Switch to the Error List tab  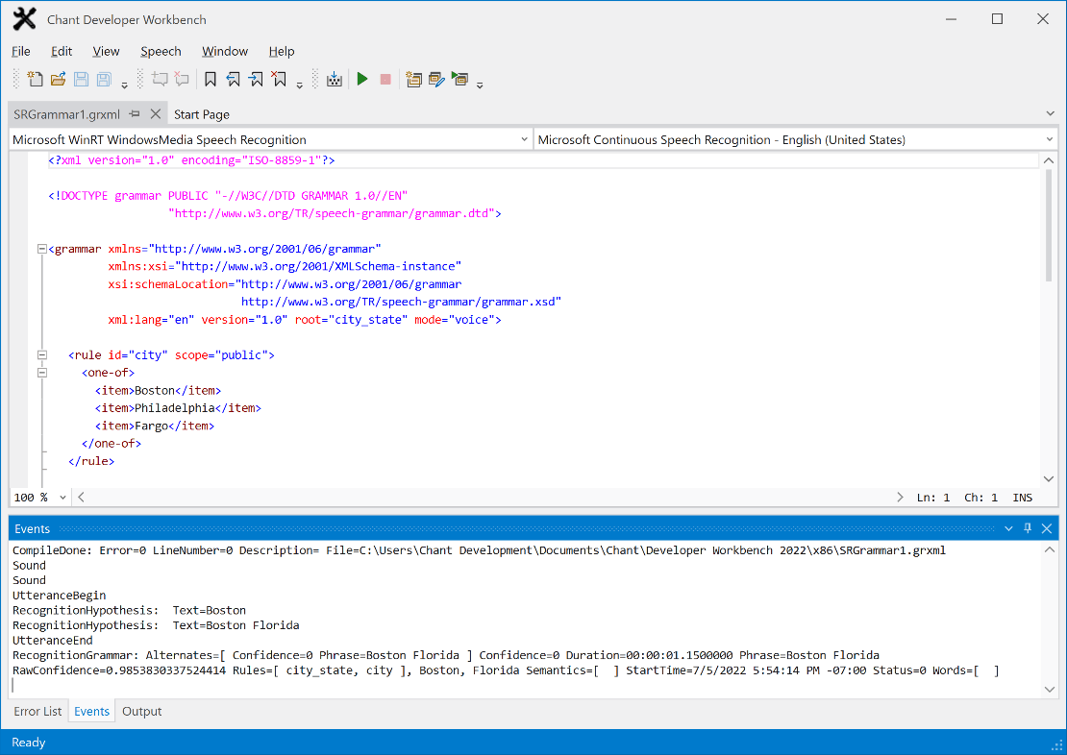click(x=37, y=711)
